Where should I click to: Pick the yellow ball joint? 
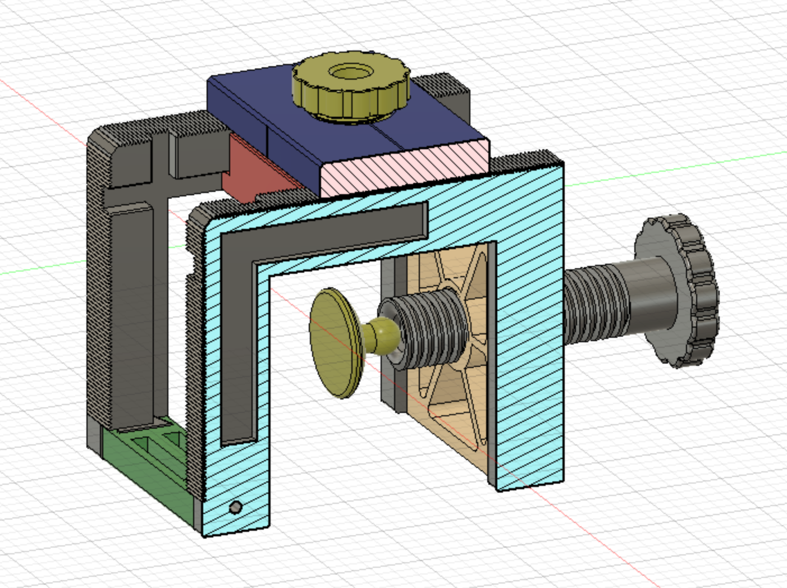[383, 335]
